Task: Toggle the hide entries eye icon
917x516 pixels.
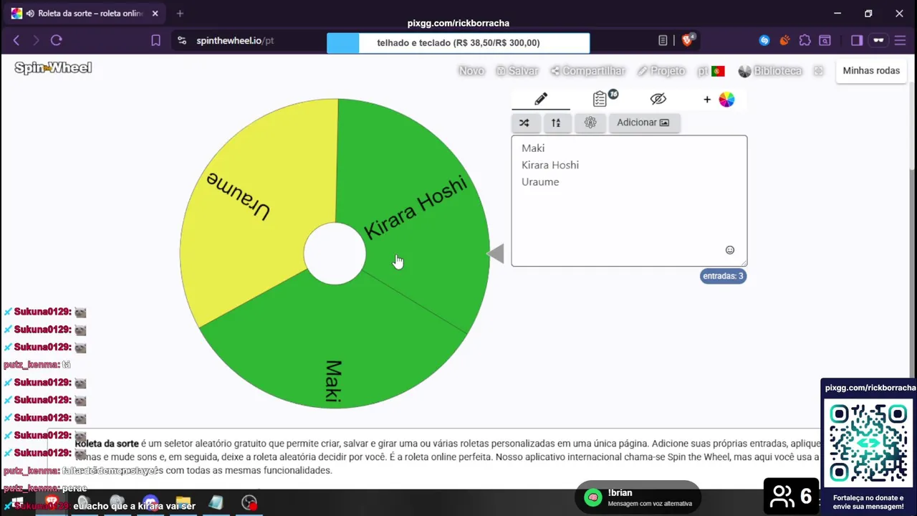Action: tap(658, 99)
